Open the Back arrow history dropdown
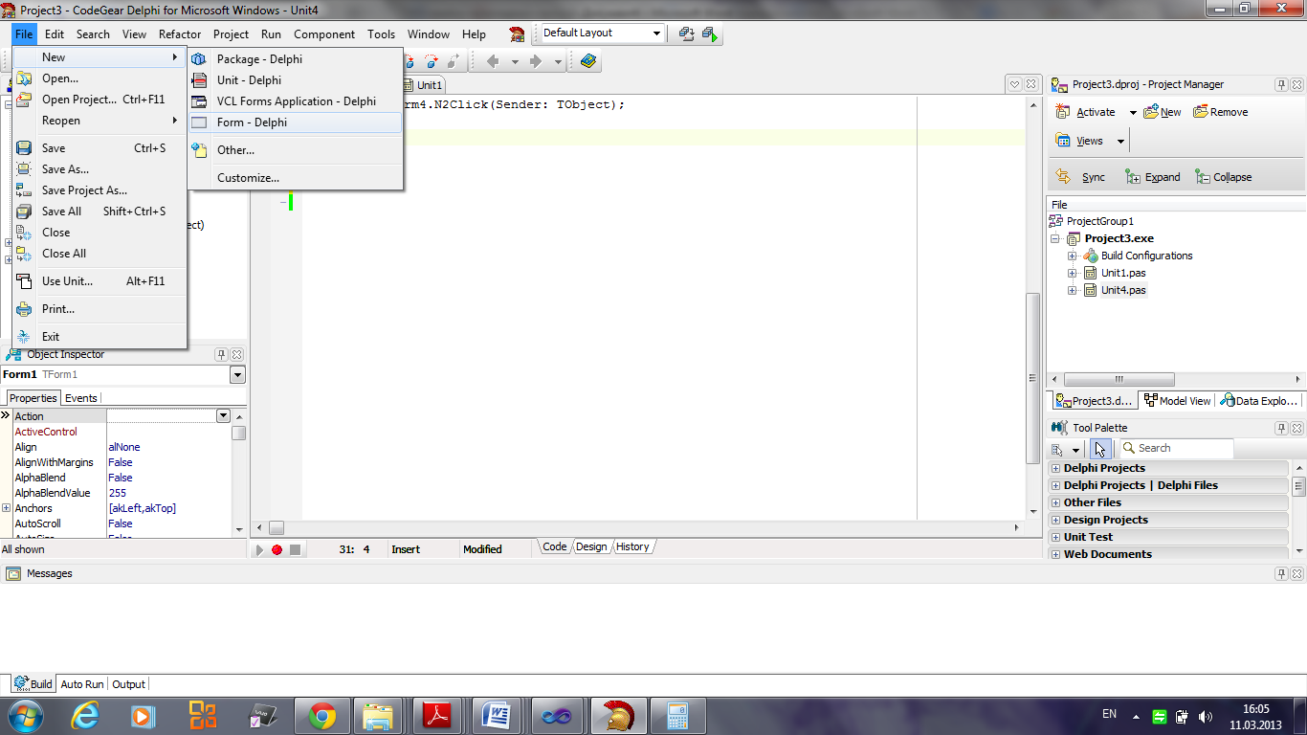The image size is (1307, 735). coord(514,61)
